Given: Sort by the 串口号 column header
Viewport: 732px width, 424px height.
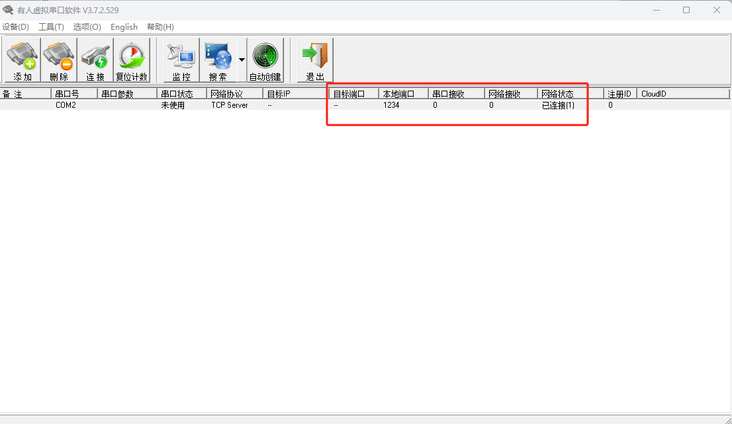Looking at the screenshot, I should pos(74,94).
